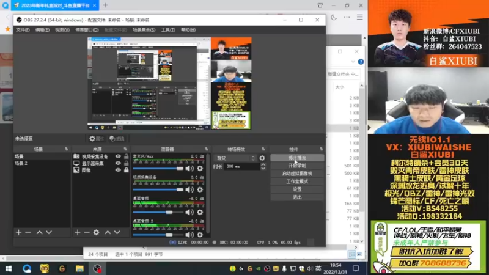Increase the transition duration with up arrow
The image size is (489, 275).
click(x=263, y=164)
